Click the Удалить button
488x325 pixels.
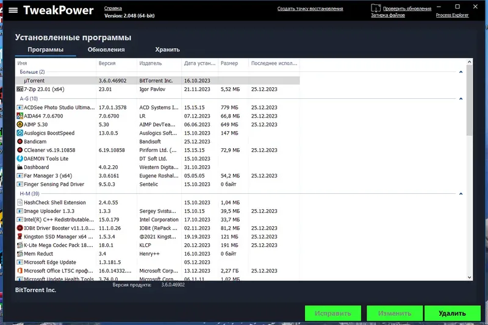(453, 313)
